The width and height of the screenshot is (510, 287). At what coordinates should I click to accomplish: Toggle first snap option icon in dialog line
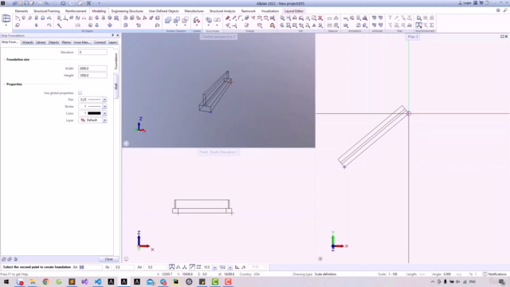(172, 267)
